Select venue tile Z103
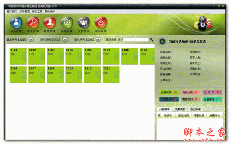Screen dimensions: 230x144 pos(55,56)
